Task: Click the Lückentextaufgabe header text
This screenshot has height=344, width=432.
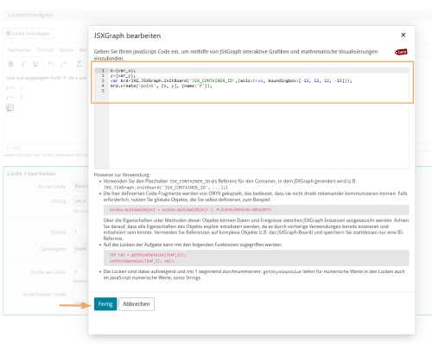Action: (30, 15)
